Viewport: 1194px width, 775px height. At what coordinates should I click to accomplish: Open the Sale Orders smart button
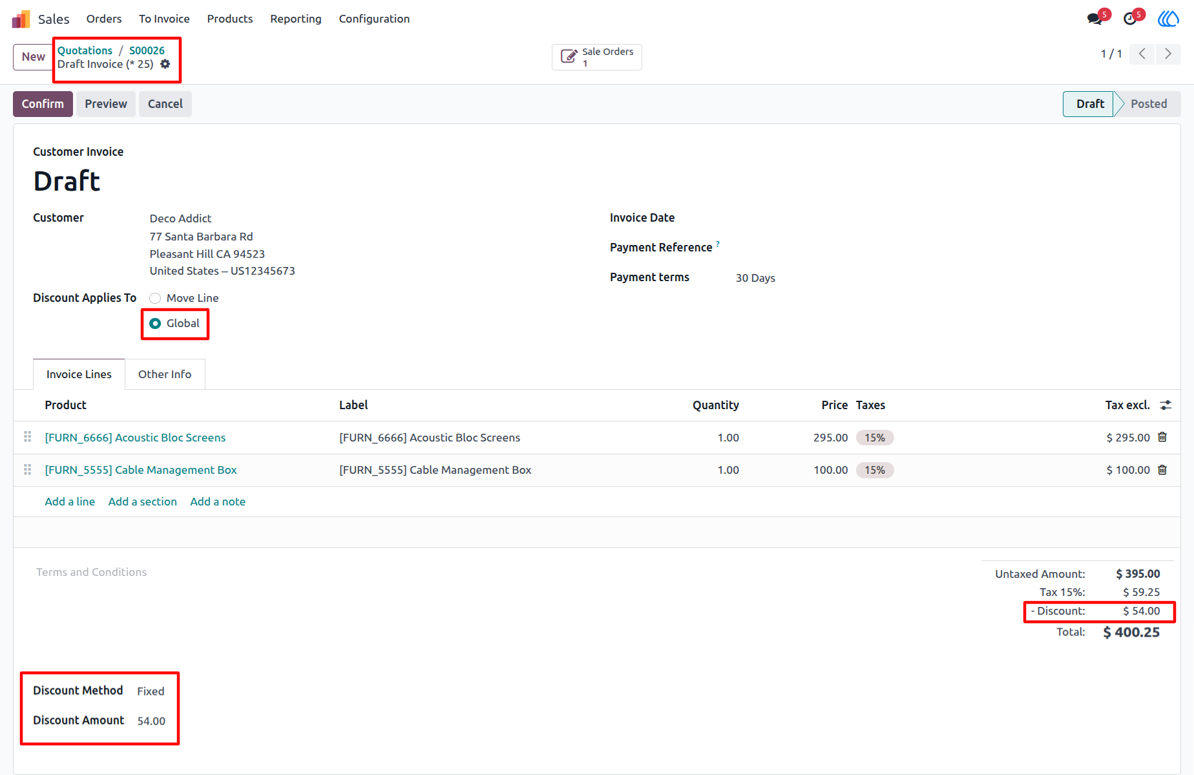[597, 57]
